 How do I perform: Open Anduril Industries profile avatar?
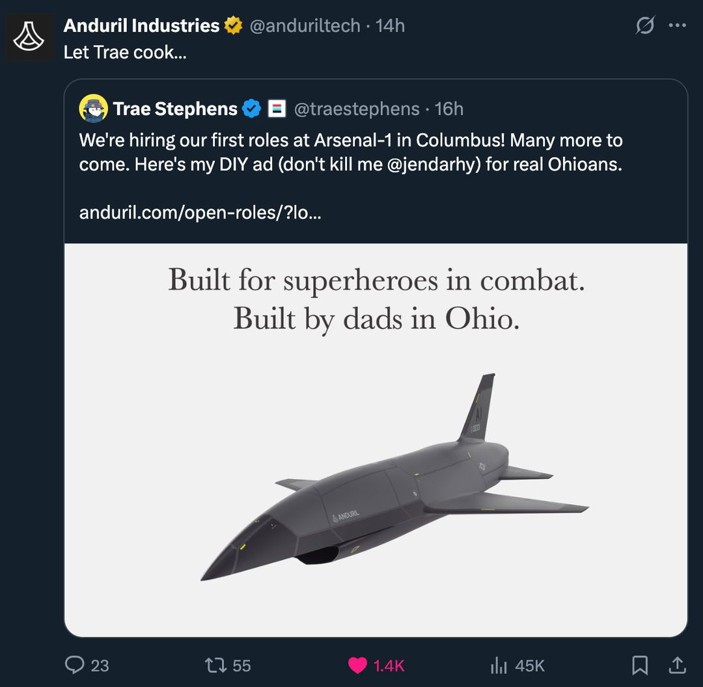tap(29, 38)
